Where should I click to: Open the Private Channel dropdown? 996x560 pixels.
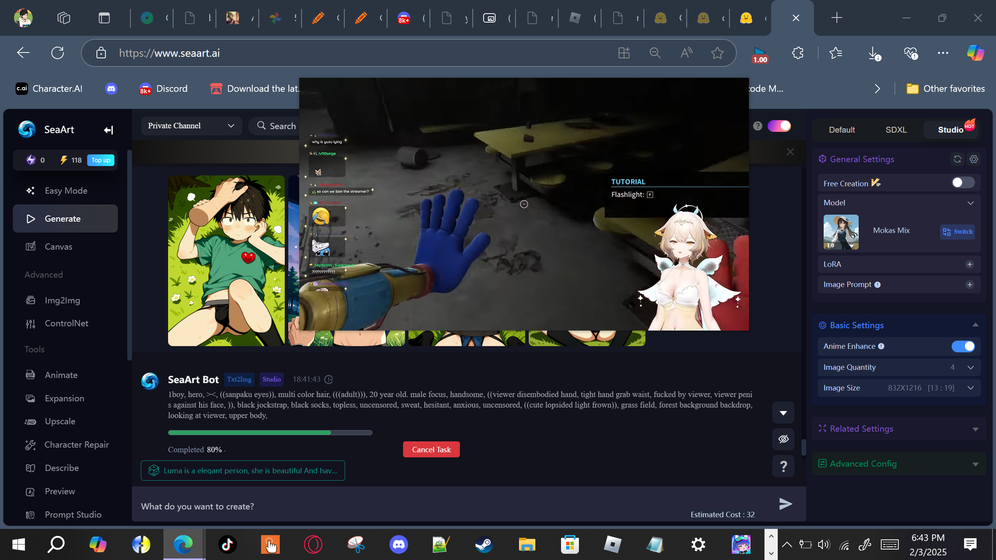click(x=191, y=126)
